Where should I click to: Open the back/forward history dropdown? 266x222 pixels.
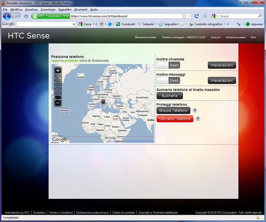pos(19,16)
